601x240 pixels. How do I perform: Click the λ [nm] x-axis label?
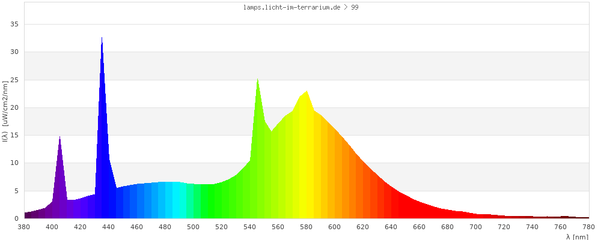click(577, 236)
